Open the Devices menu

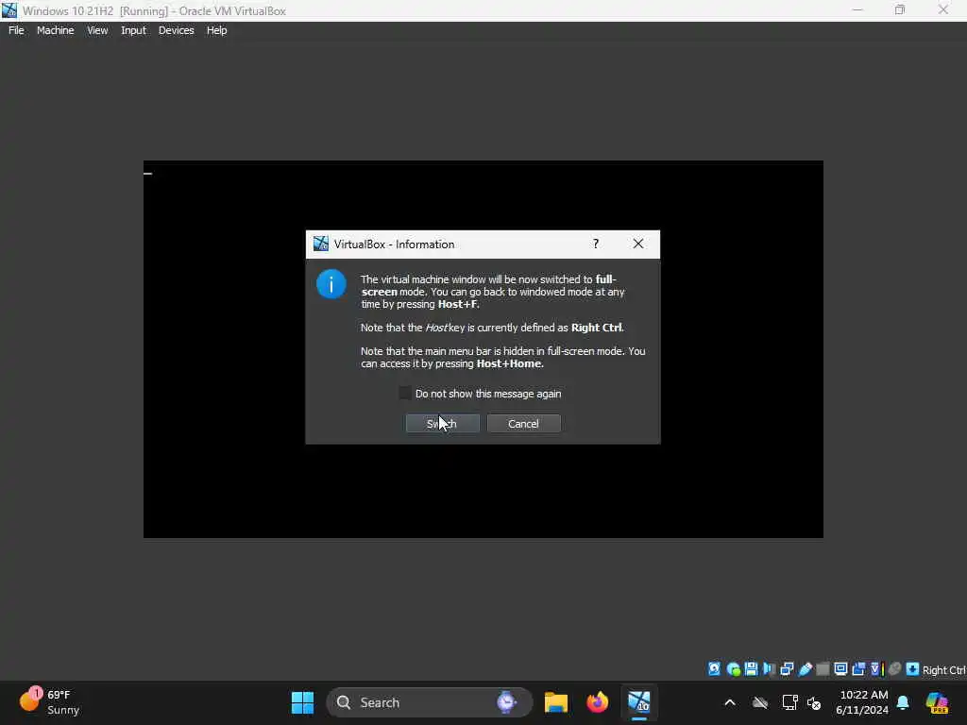coord(176,30)
